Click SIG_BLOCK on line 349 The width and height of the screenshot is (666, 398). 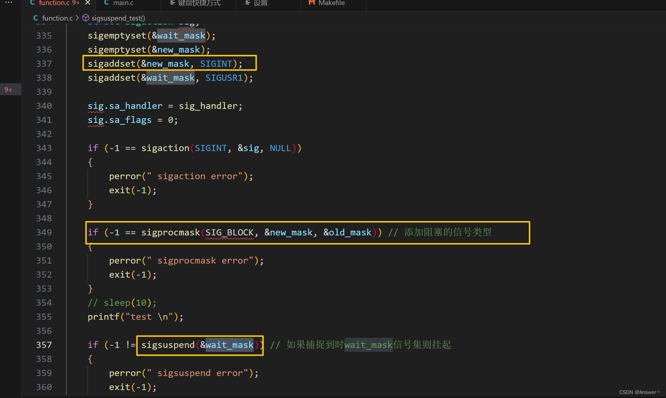229,233
